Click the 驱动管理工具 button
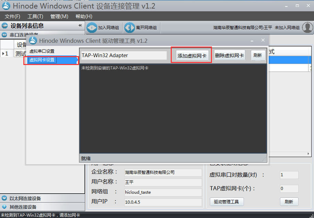 [227, 202]
